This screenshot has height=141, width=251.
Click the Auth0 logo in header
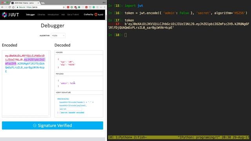click(99, 14)
